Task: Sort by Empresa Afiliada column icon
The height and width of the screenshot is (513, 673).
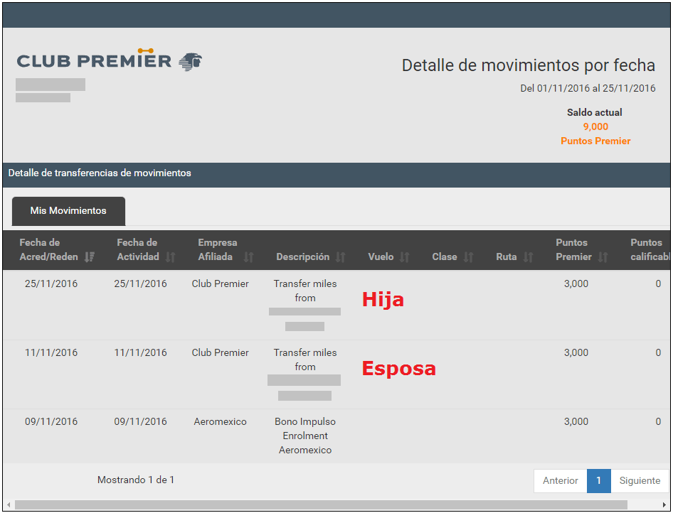Action: point(248,256)
